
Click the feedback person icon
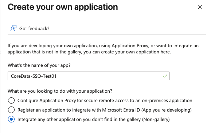coord(13,28)
